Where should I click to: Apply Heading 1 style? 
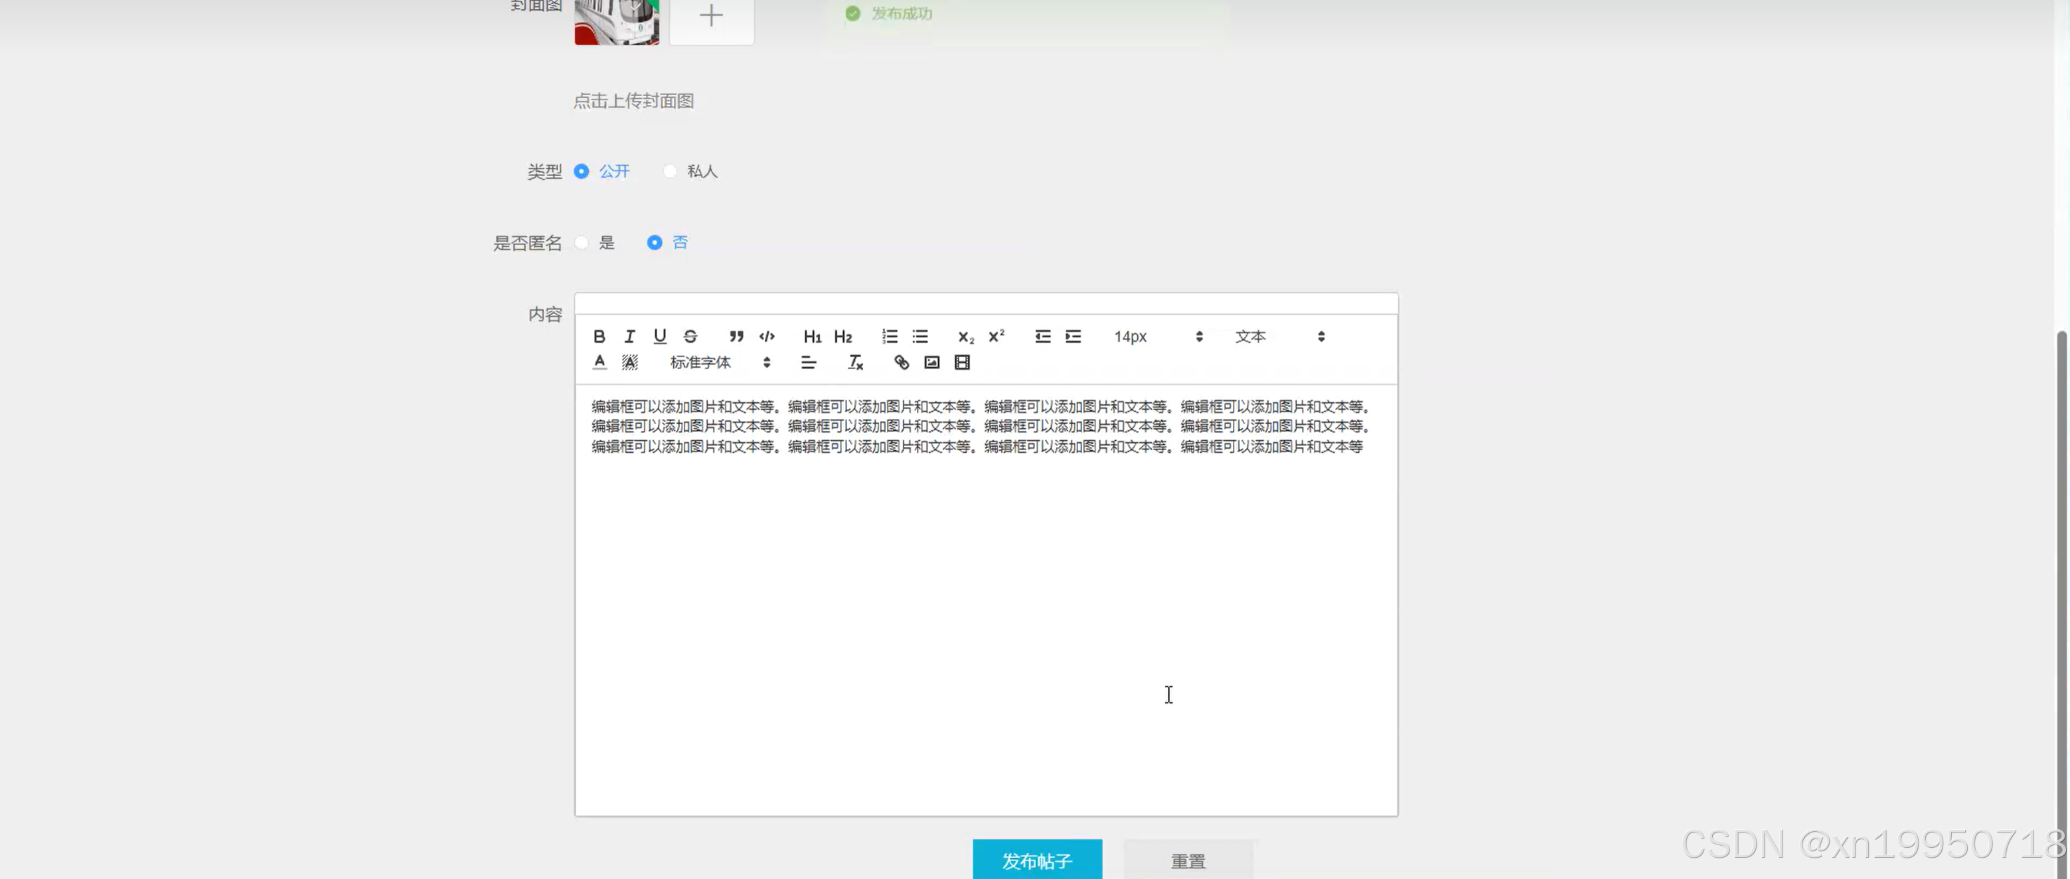tap(813, 337)
